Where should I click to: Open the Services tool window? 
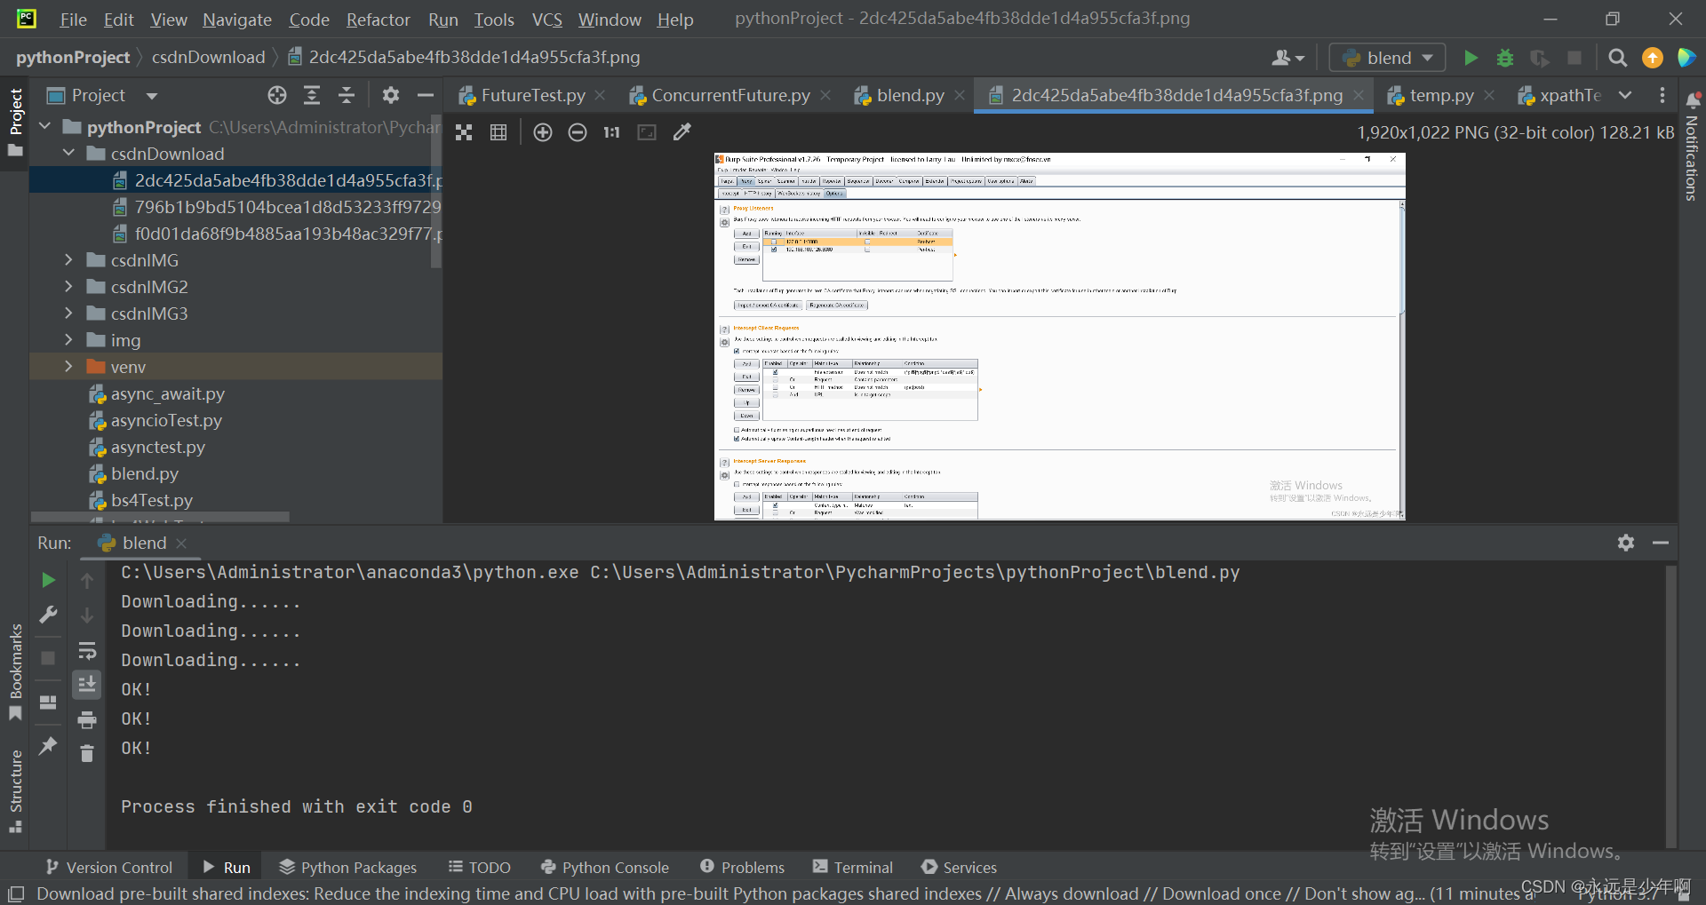[960, 867]
